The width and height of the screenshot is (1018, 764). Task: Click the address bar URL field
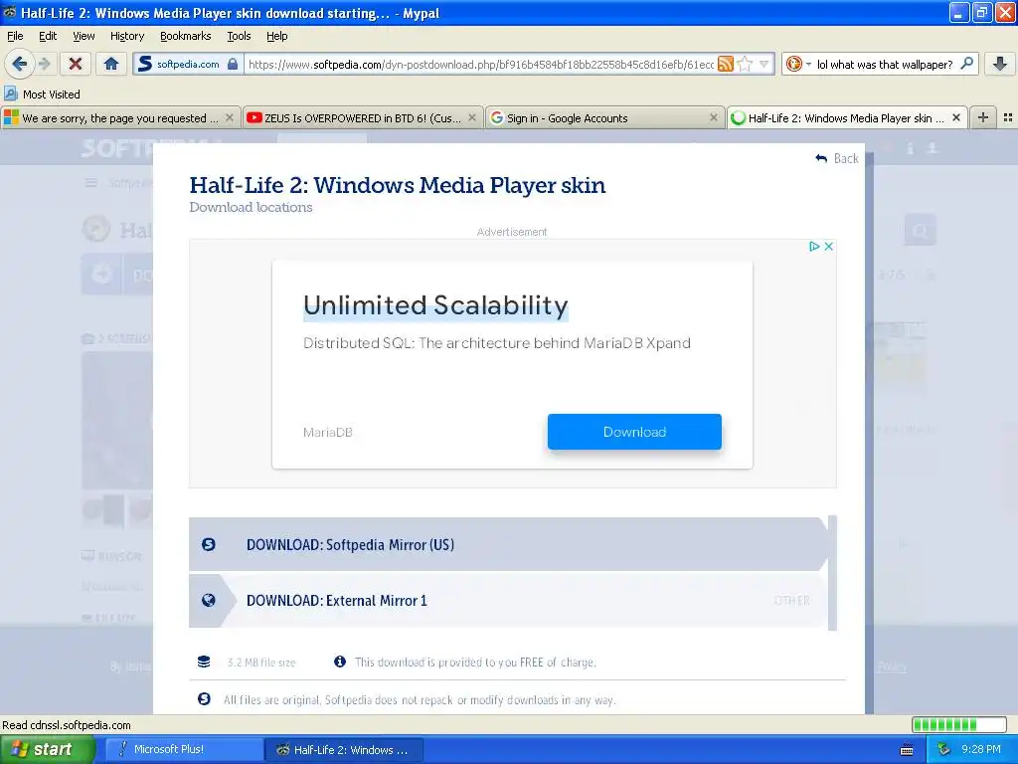point(480,64)
